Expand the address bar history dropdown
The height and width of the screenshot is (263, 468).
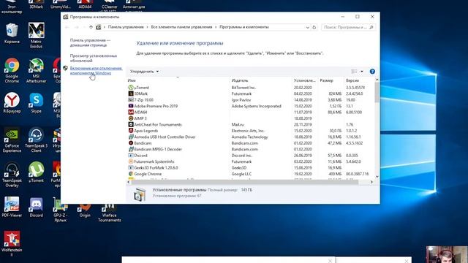point(307,27)
